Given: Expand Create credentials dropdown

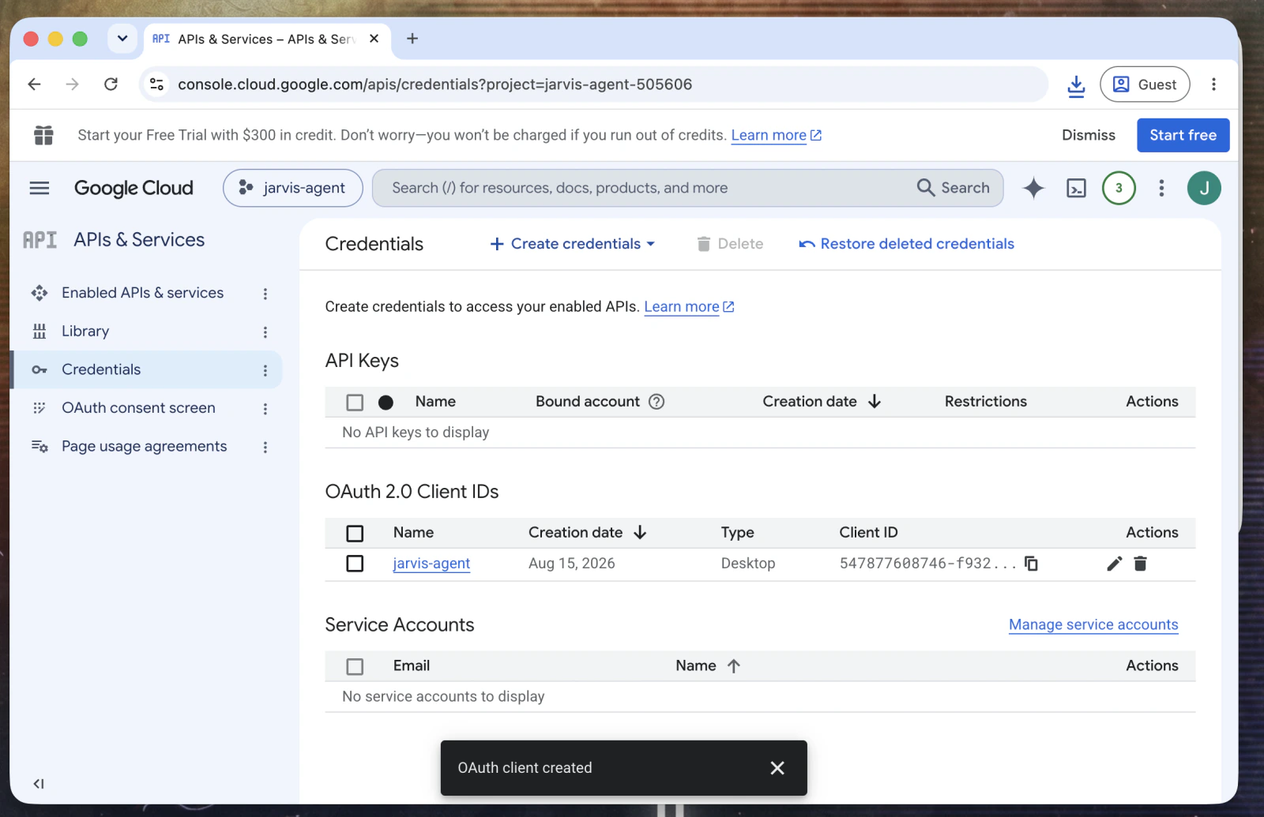Looking at the screenshot, I should [573, 244].
